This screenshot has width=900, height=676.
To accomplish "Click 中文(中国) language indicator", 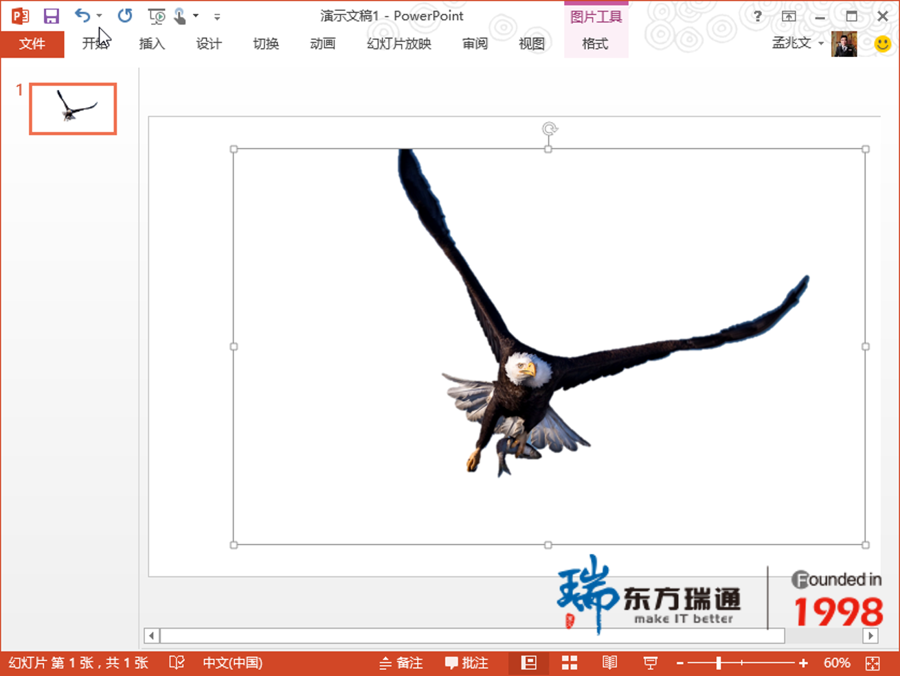I will tap(232, 663).
